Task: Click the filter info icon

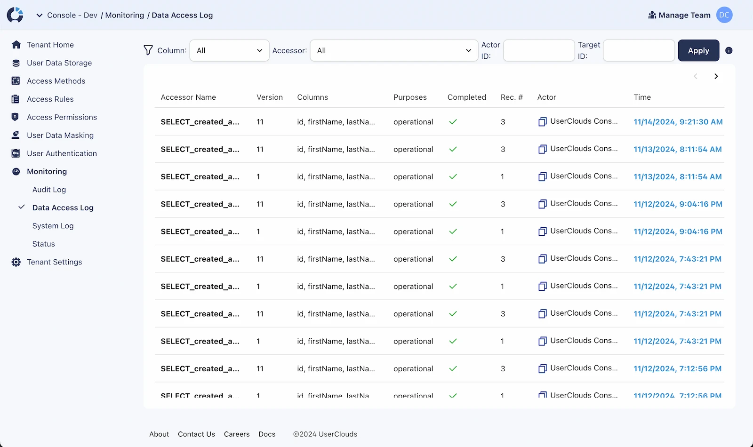Action: 729,50
